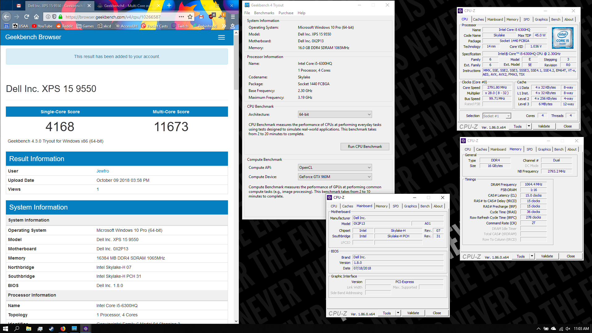The height and width of the screenshot is (333, 592).
Task: Open the browser home page icon
Action: coord(36,17)
